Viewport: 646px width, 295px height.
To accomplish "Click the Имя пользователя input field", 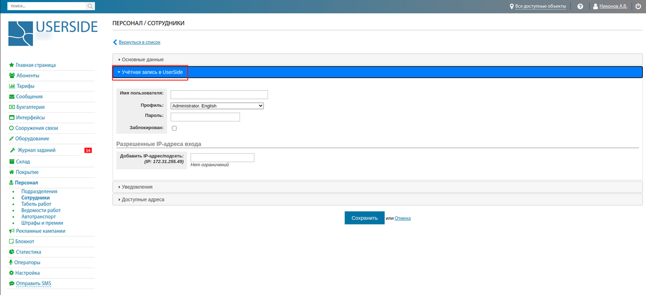I will click(219, 95).
